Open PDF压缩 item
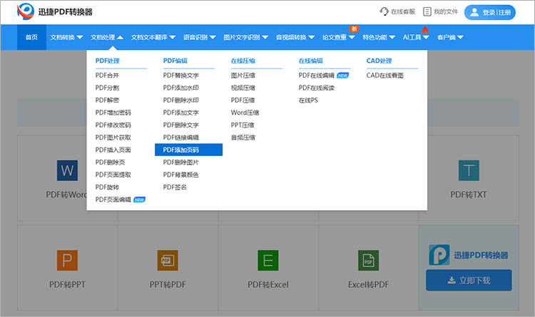 [243, 100]
